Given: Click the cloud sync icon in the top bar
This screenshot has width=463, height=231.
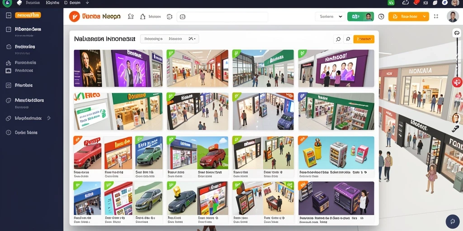Looking at the screenshot, I should tap(405, 3).
